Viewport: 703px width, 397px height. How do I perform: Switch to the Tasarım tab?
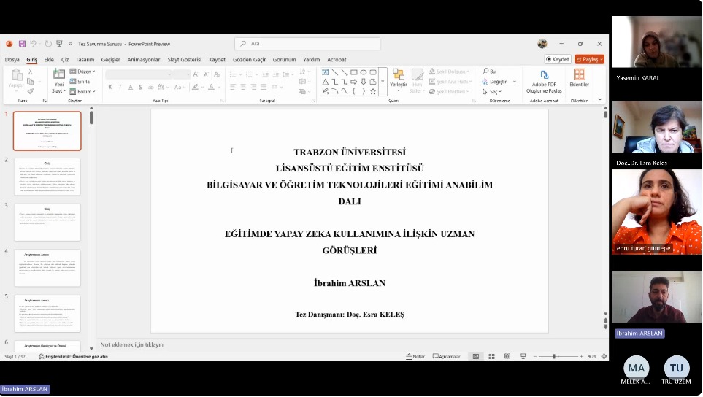click(85, 60)
